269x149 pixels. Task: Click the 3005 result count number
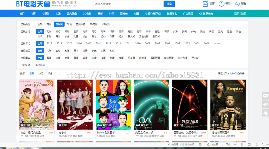(235, 74)
